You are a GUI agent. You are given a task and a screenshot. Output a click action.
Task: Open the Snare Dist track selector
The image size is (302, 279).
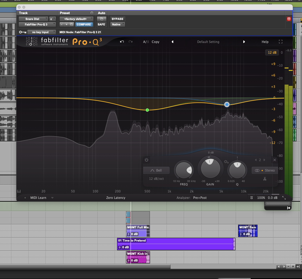[x=33, y=19]
